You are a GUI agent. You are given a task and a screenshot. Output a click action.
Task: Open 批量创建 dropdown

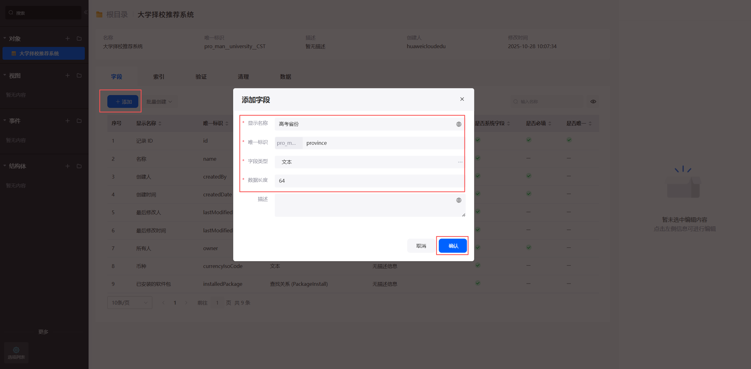(x=159, y=102)
